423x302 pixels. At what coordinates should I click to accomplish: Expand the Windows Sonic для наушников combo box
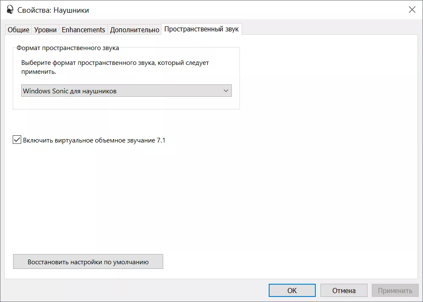126,90
